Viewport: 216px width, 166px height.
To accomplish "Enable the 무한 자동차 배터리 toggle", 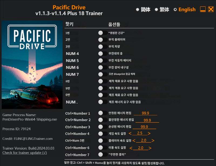I will tap(102, 60).
